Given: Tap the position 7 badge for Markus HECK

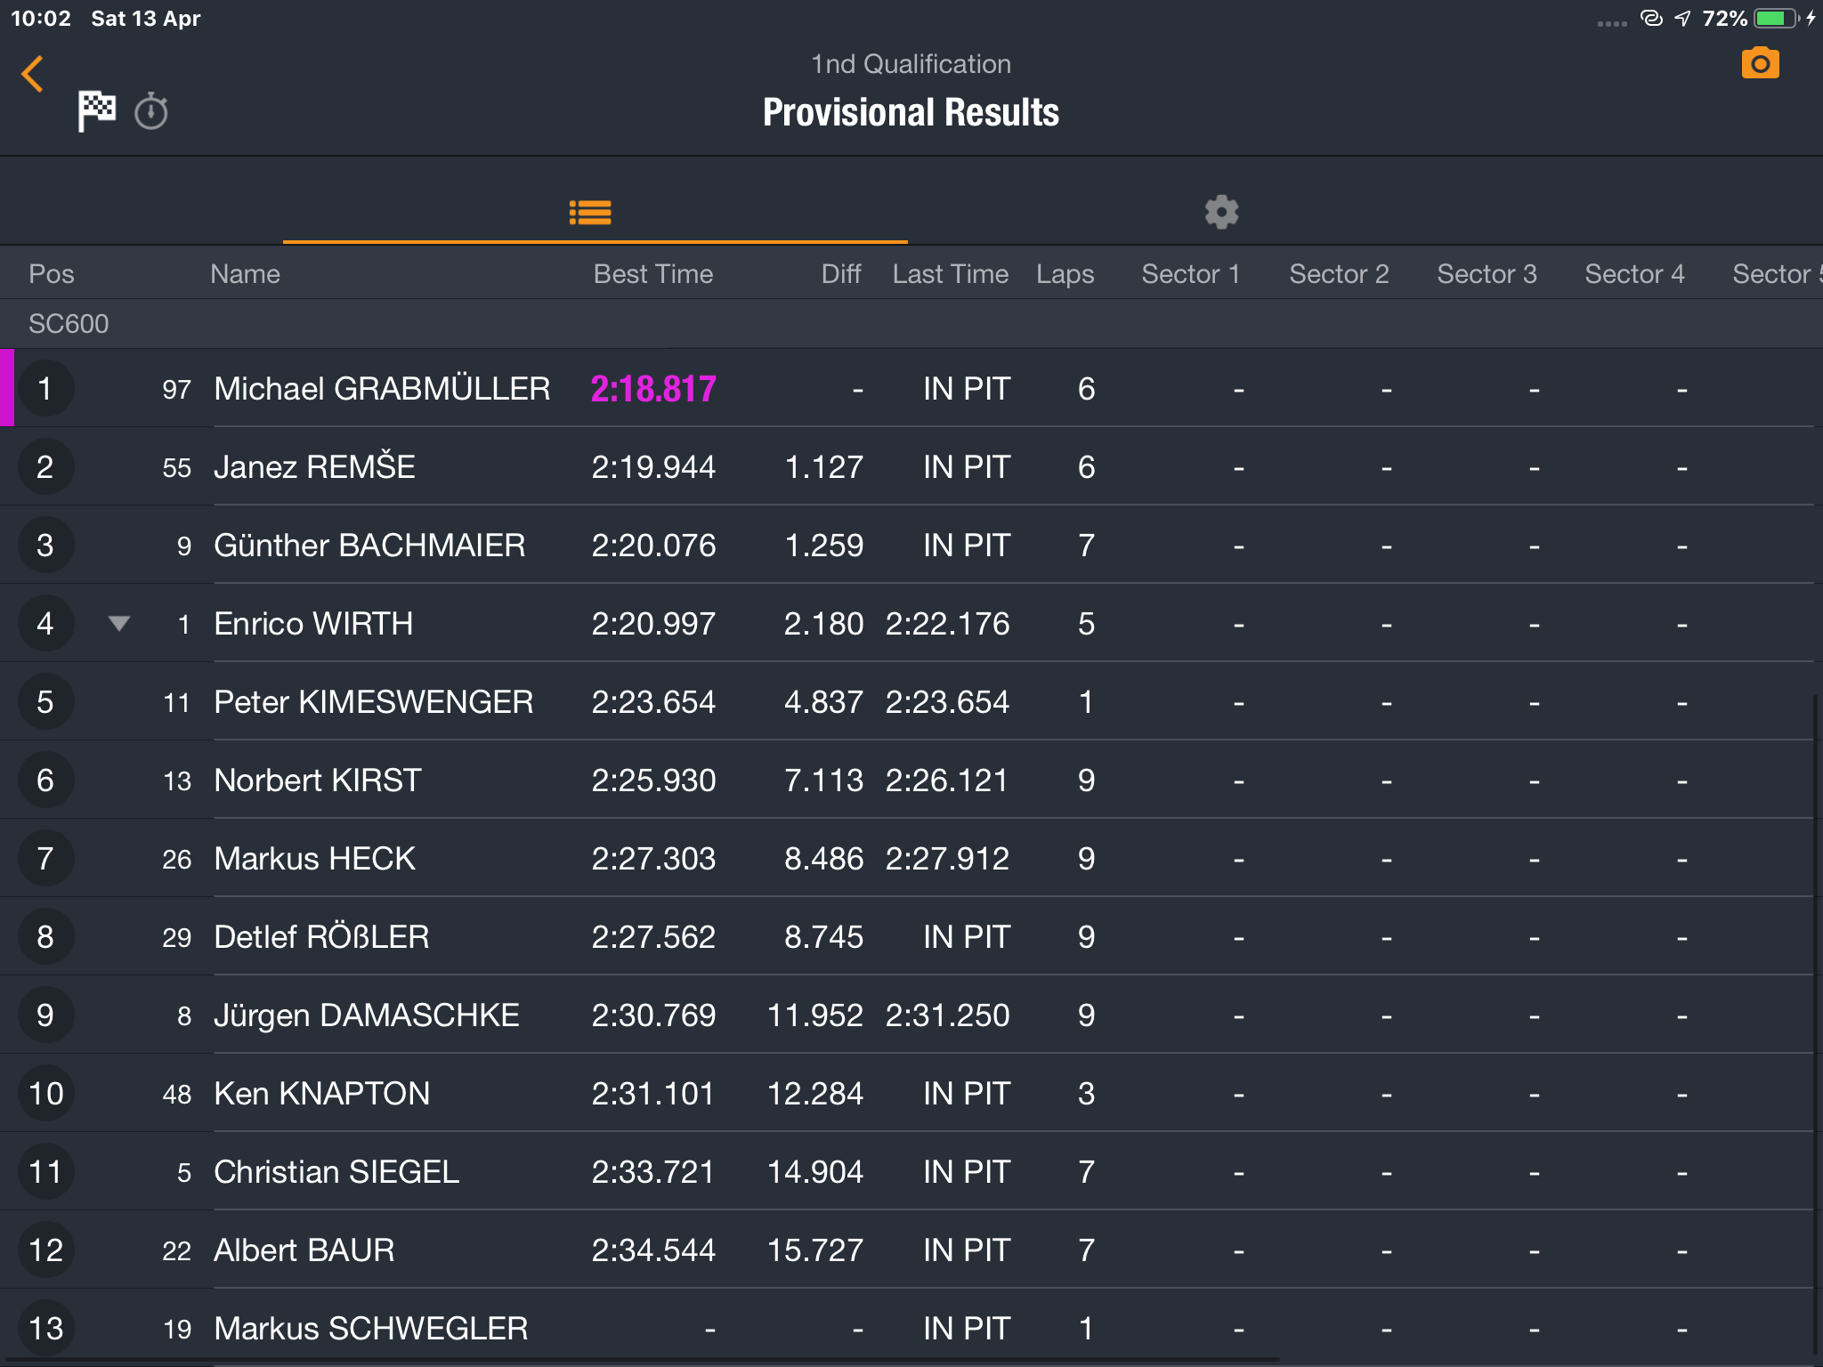Looking at the screenshot, I should point(45,858).
